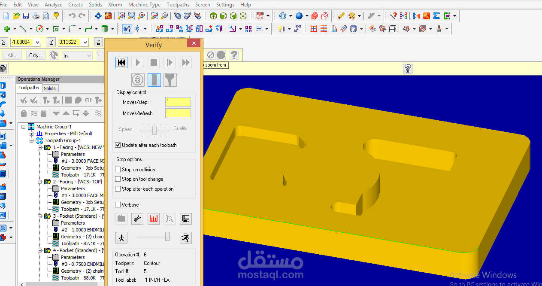Open the standard selection dropdown showing In
The height and width of the screenshot is (286, 542).
[x=77, y=55]
